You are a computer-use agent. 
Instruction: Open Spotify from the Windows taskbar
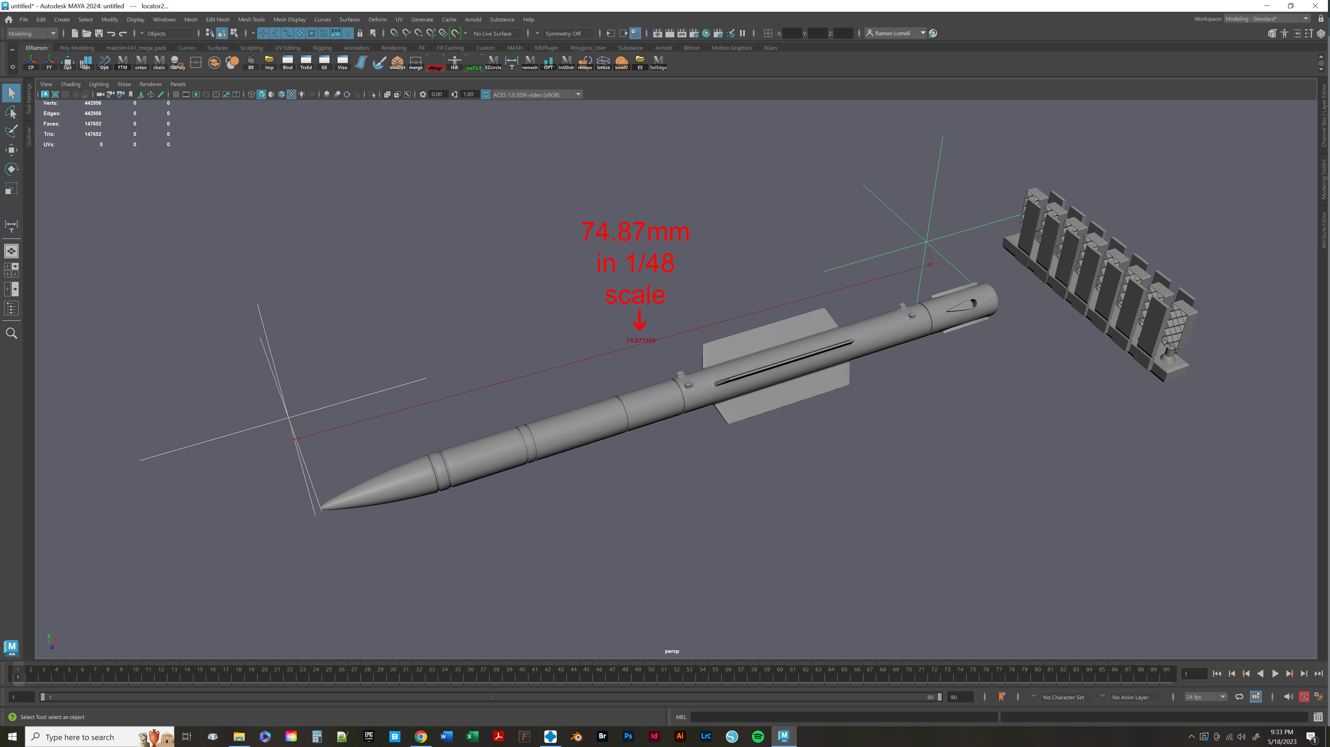(x=757, y=737)
